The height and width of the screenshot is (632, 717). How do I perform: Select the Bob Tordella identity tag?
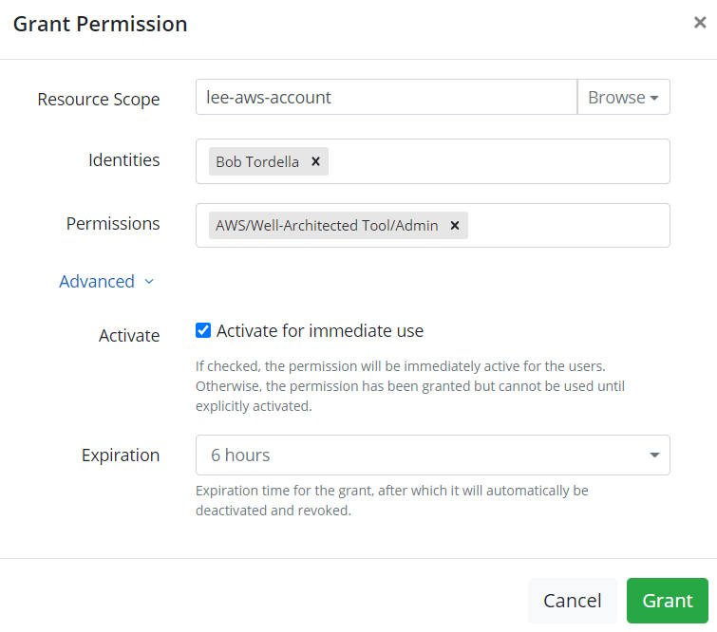coord(257,161)
